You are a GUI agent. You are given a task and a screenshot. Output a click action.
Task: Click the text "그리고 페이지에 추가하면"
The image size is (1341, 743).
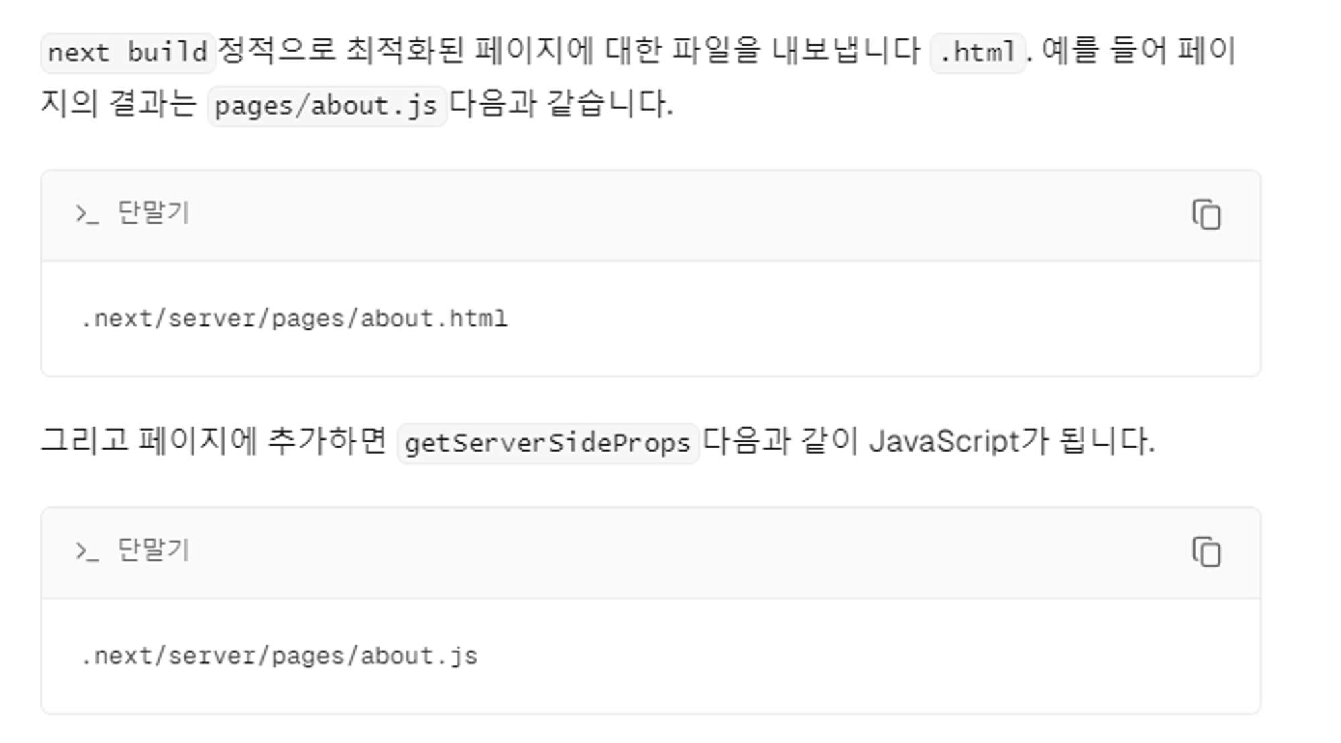214,441
